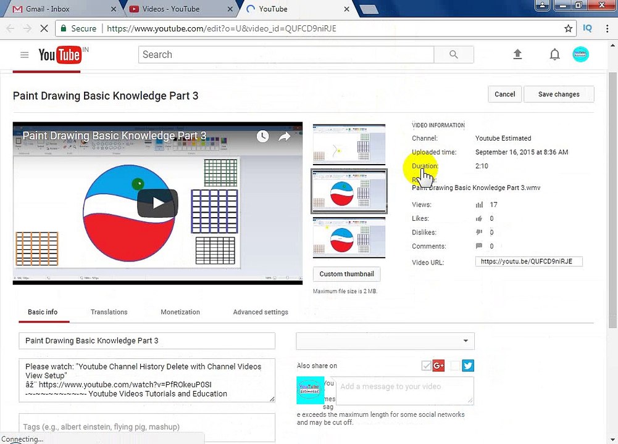Open the notifications bell
Image resolution: width=618 pixels, height=444 pixels.
(x=554, y=54)
